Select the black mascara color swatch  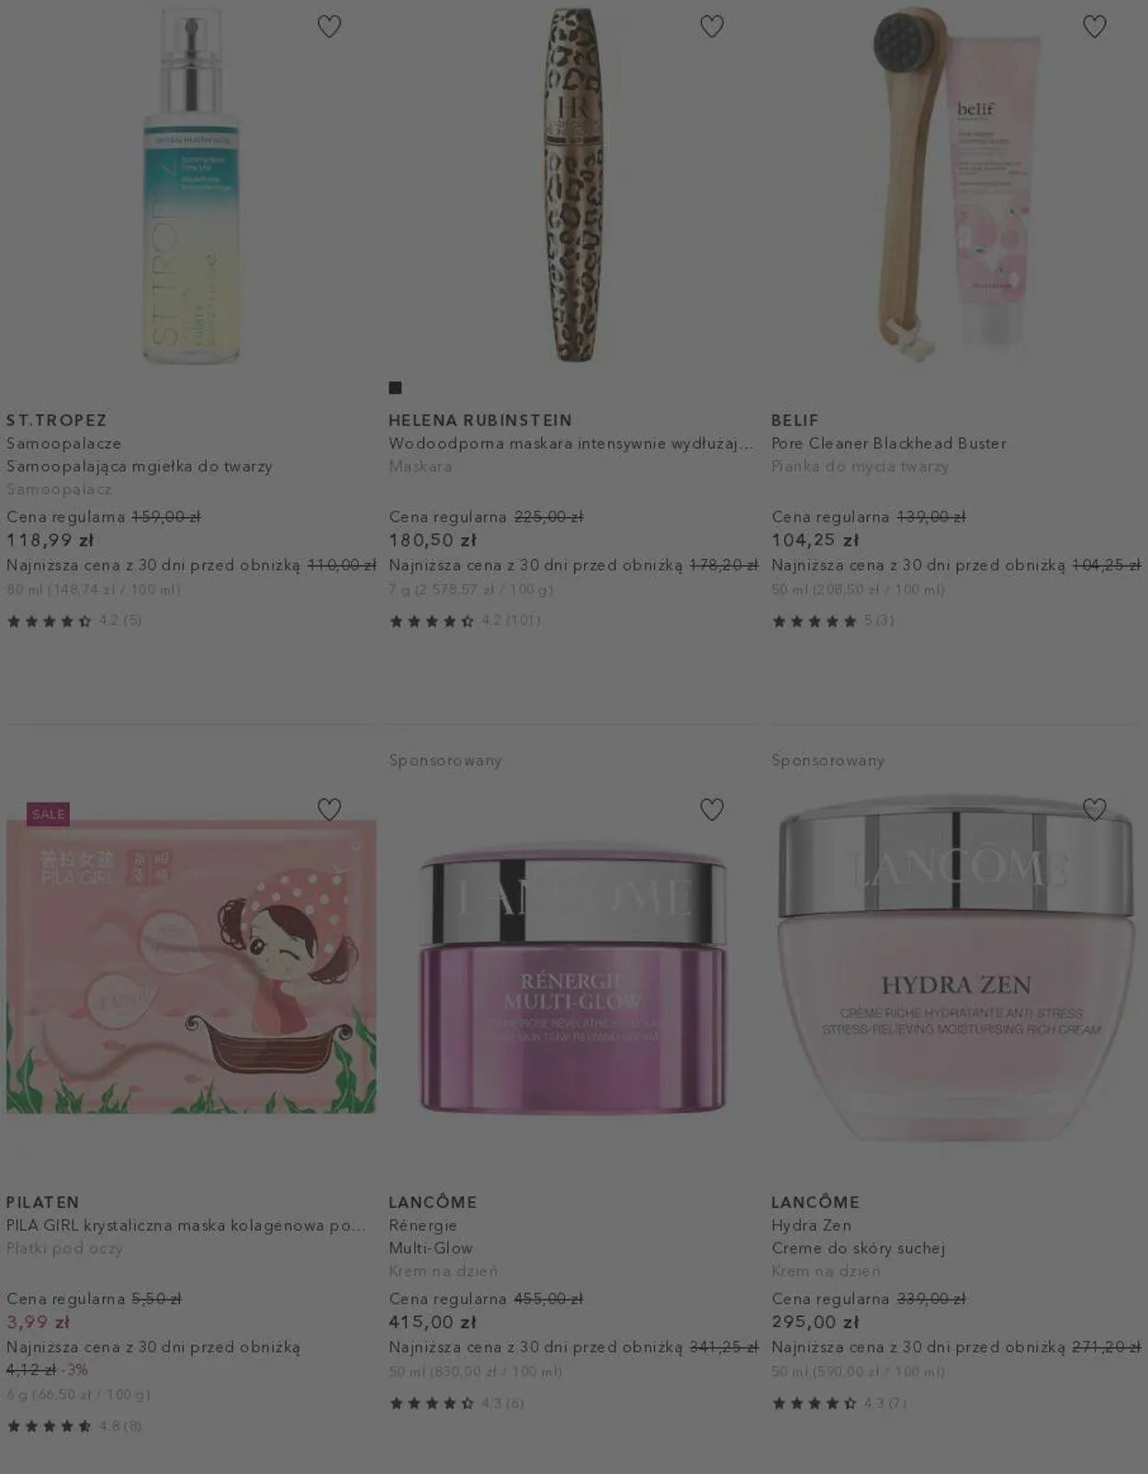tap(395, 388)
